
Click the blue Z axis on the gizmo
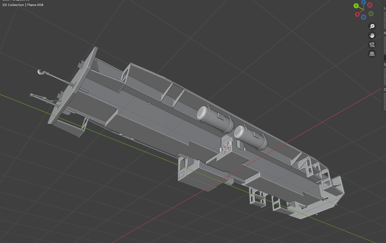click(364, 2)
